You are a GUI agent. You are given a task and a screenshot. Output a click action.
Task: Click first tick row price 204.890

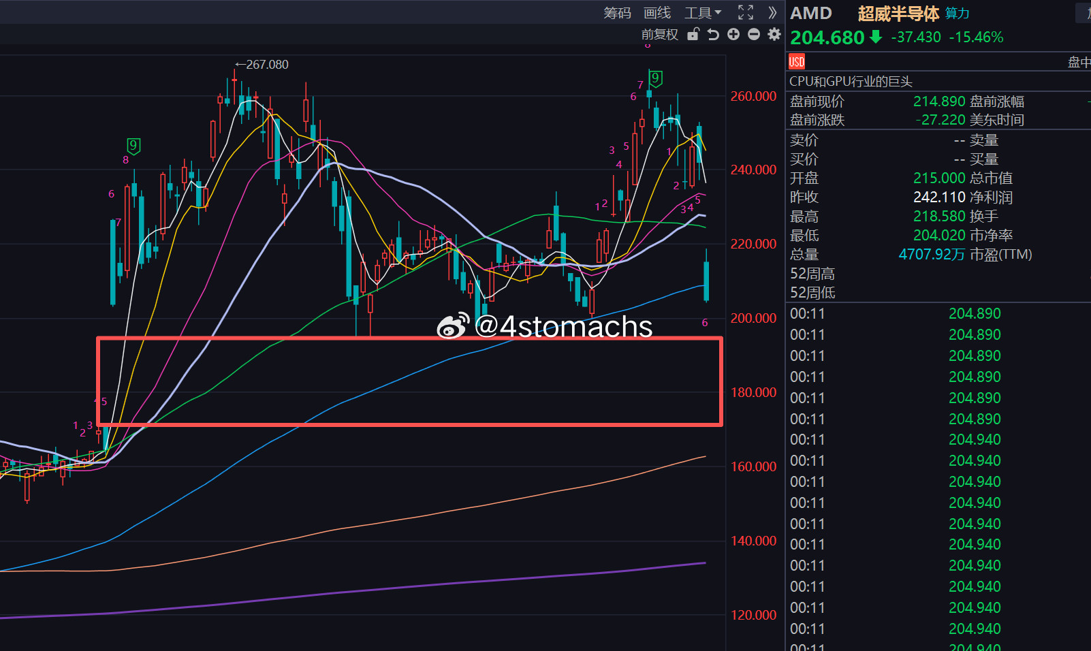975,314
